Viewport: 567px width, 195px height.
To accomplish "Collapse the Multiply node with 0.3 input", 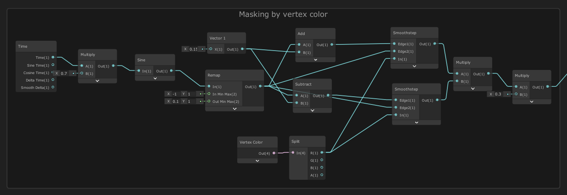I will coord(532,101).
